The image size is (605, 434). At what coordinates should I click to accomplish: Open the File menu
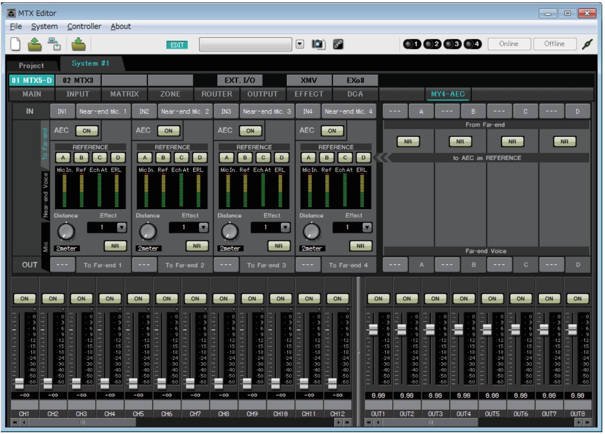16,26
